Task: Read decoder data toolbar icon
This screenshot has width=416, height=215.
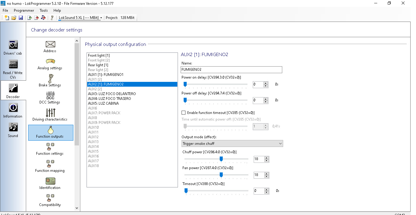Action: point(29,18)
